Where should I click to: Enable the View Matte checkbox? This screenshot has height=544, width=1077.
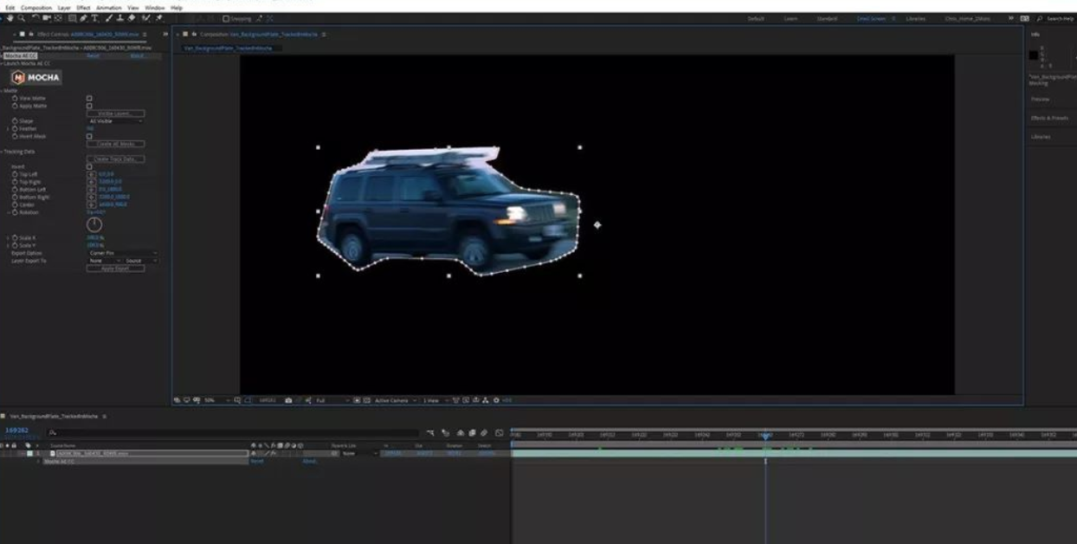[x=89, y=99]
